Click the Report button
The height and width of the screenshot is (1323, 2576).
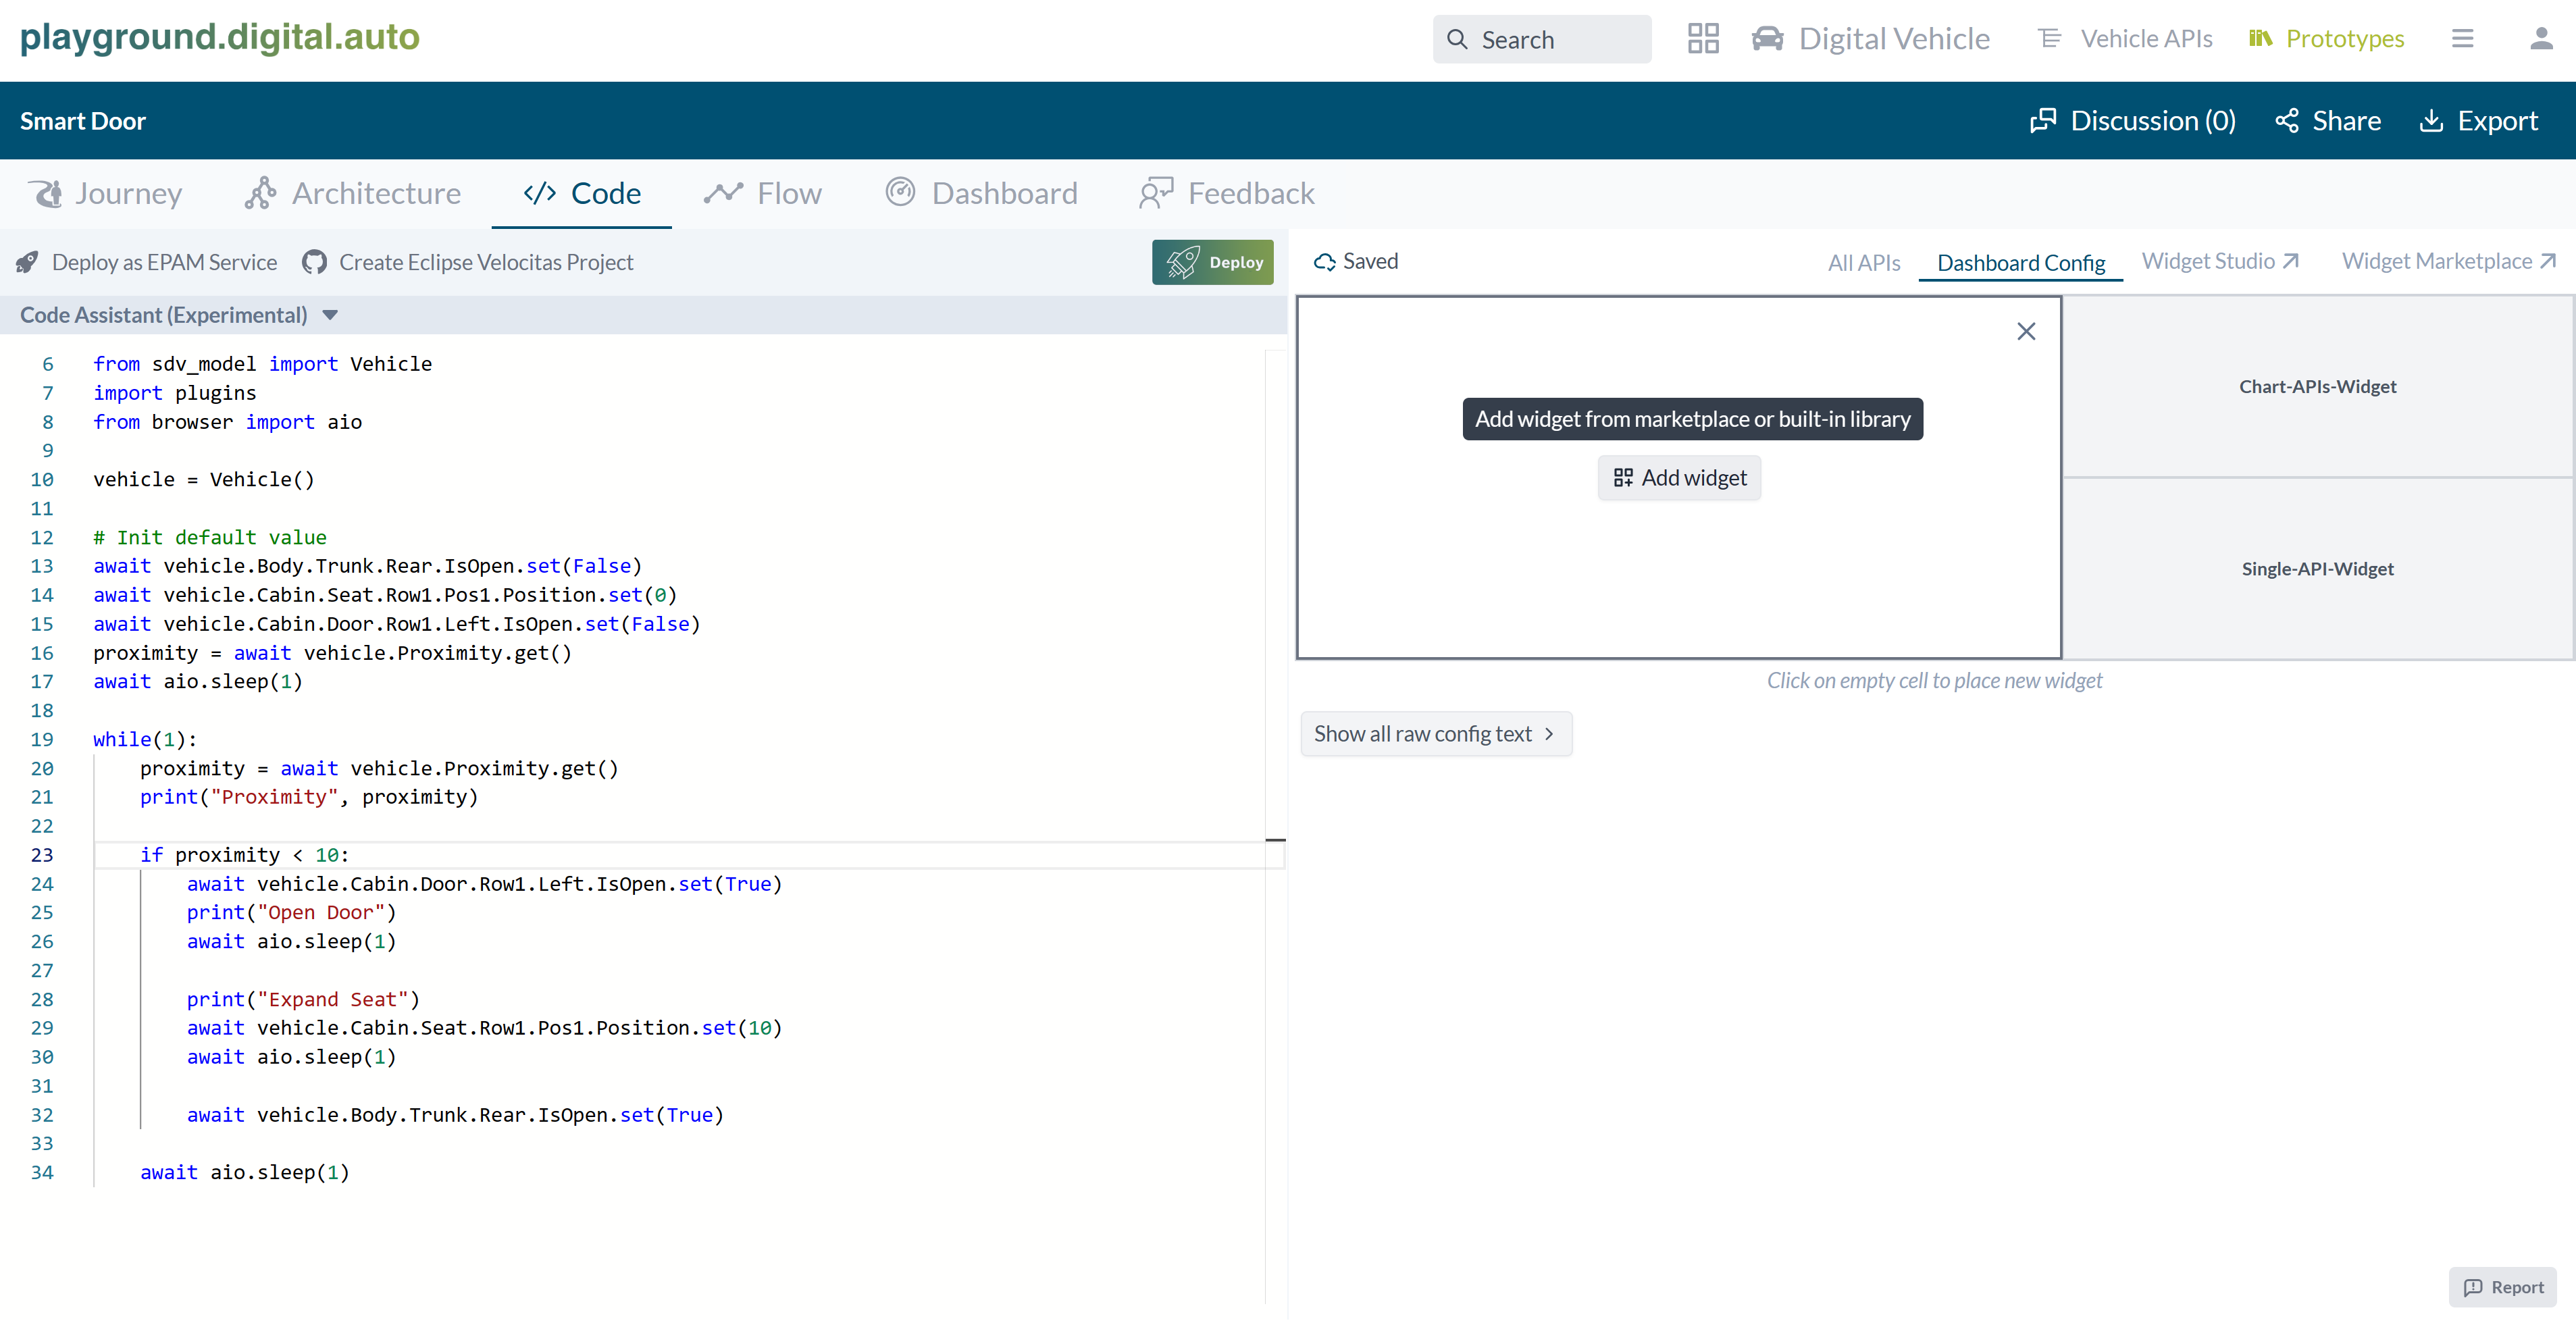pyautogui.click(x=2502, y=1287)
